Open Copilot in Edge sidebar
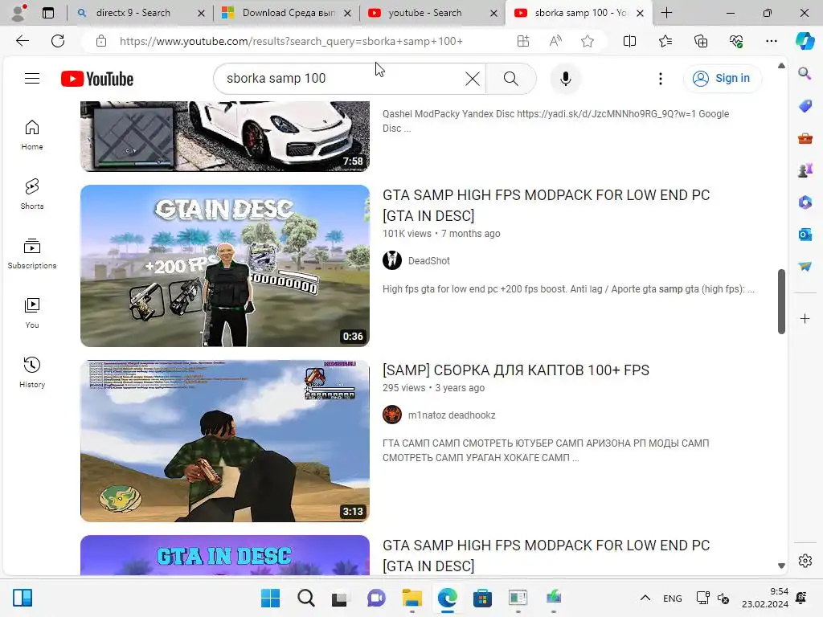This screenshot has width=823, height=617. click(x=805, y=41)
